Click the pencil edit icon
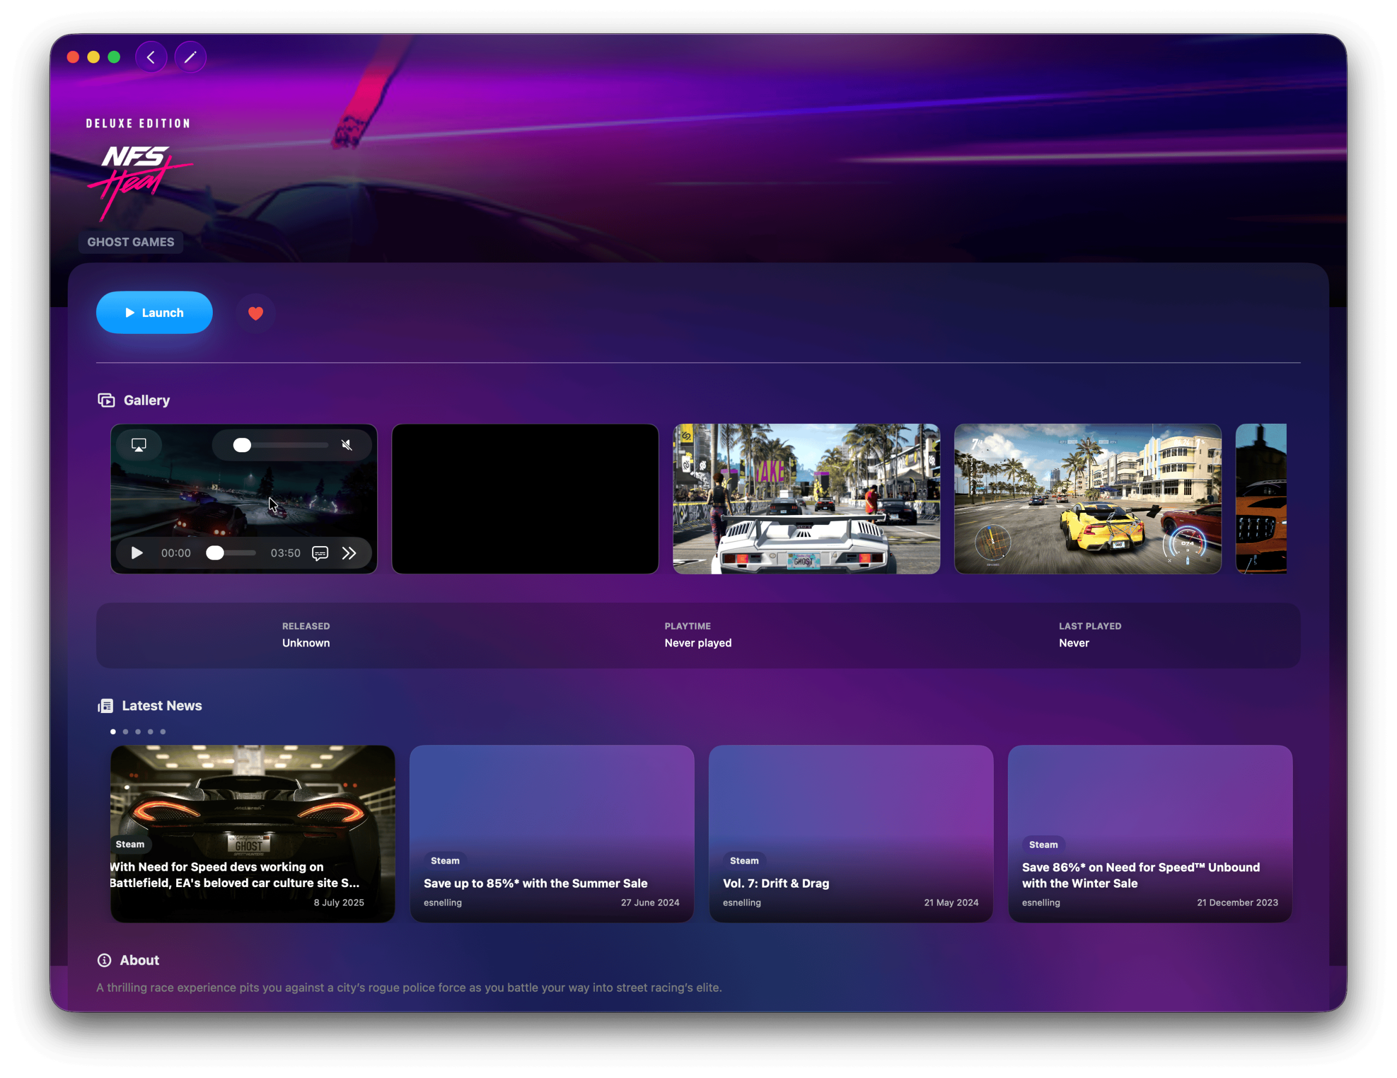The height and width of the screenshot is (1078, 1397). point(190,57)
